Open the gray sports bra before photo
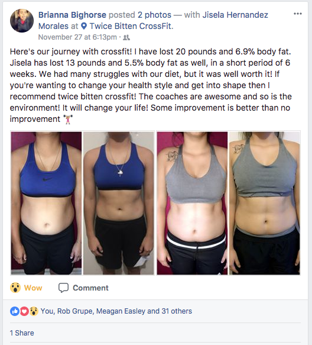 tap(192, 203)
